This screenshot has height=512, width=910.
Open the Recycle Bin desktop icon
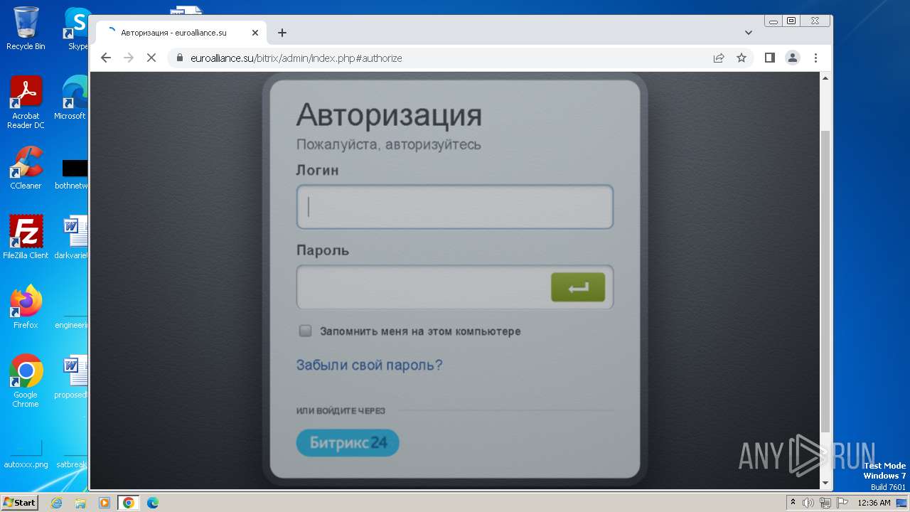tap(26, 28)
